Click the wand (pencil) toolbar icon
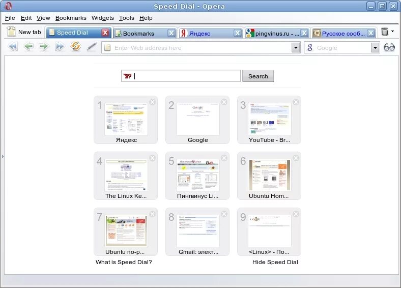This screenshot has height=288, width=401. [x=92, y=47]
